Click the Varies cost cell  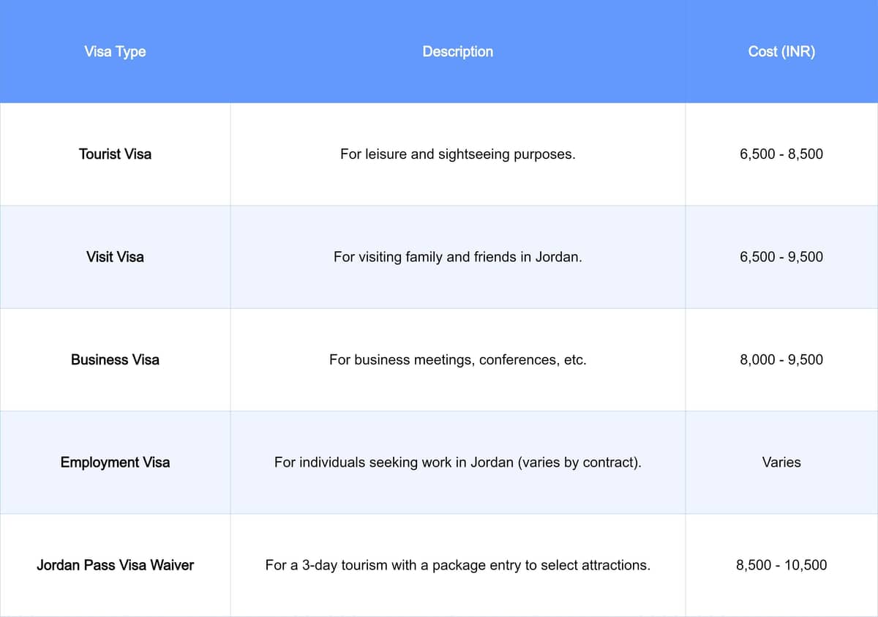pos(781,463)
